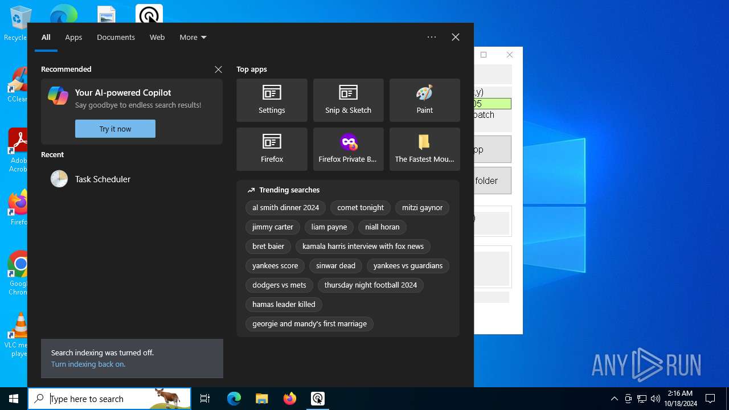Search trending 'al smith dinner 2024'
The height and width of the screenshot is (410, 729).
pyautogui.click(x=286, y=208)
